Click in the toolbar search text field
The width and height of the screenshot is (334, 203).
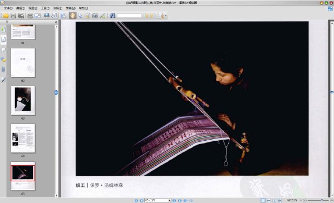point(129,16)
